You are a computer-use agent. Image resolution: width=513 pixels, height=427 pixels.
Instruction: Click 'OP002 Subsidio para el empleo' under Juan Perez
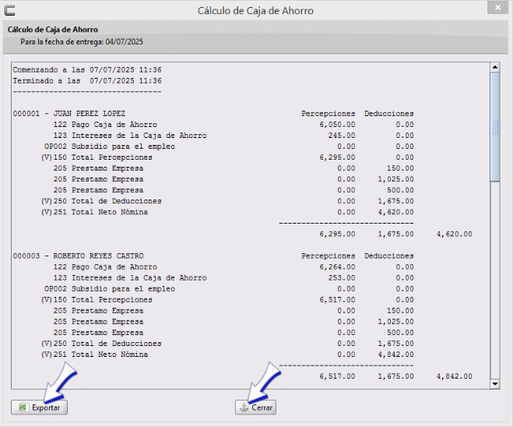[110, 146]
